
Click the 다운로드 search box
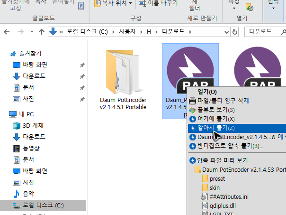coord(265,32)
